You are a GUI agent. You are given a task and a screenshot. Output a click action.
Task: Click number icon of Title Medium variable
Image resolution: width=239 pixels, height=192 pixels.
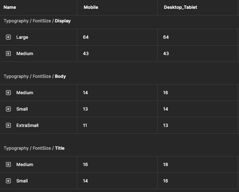[x=8, y=164]
